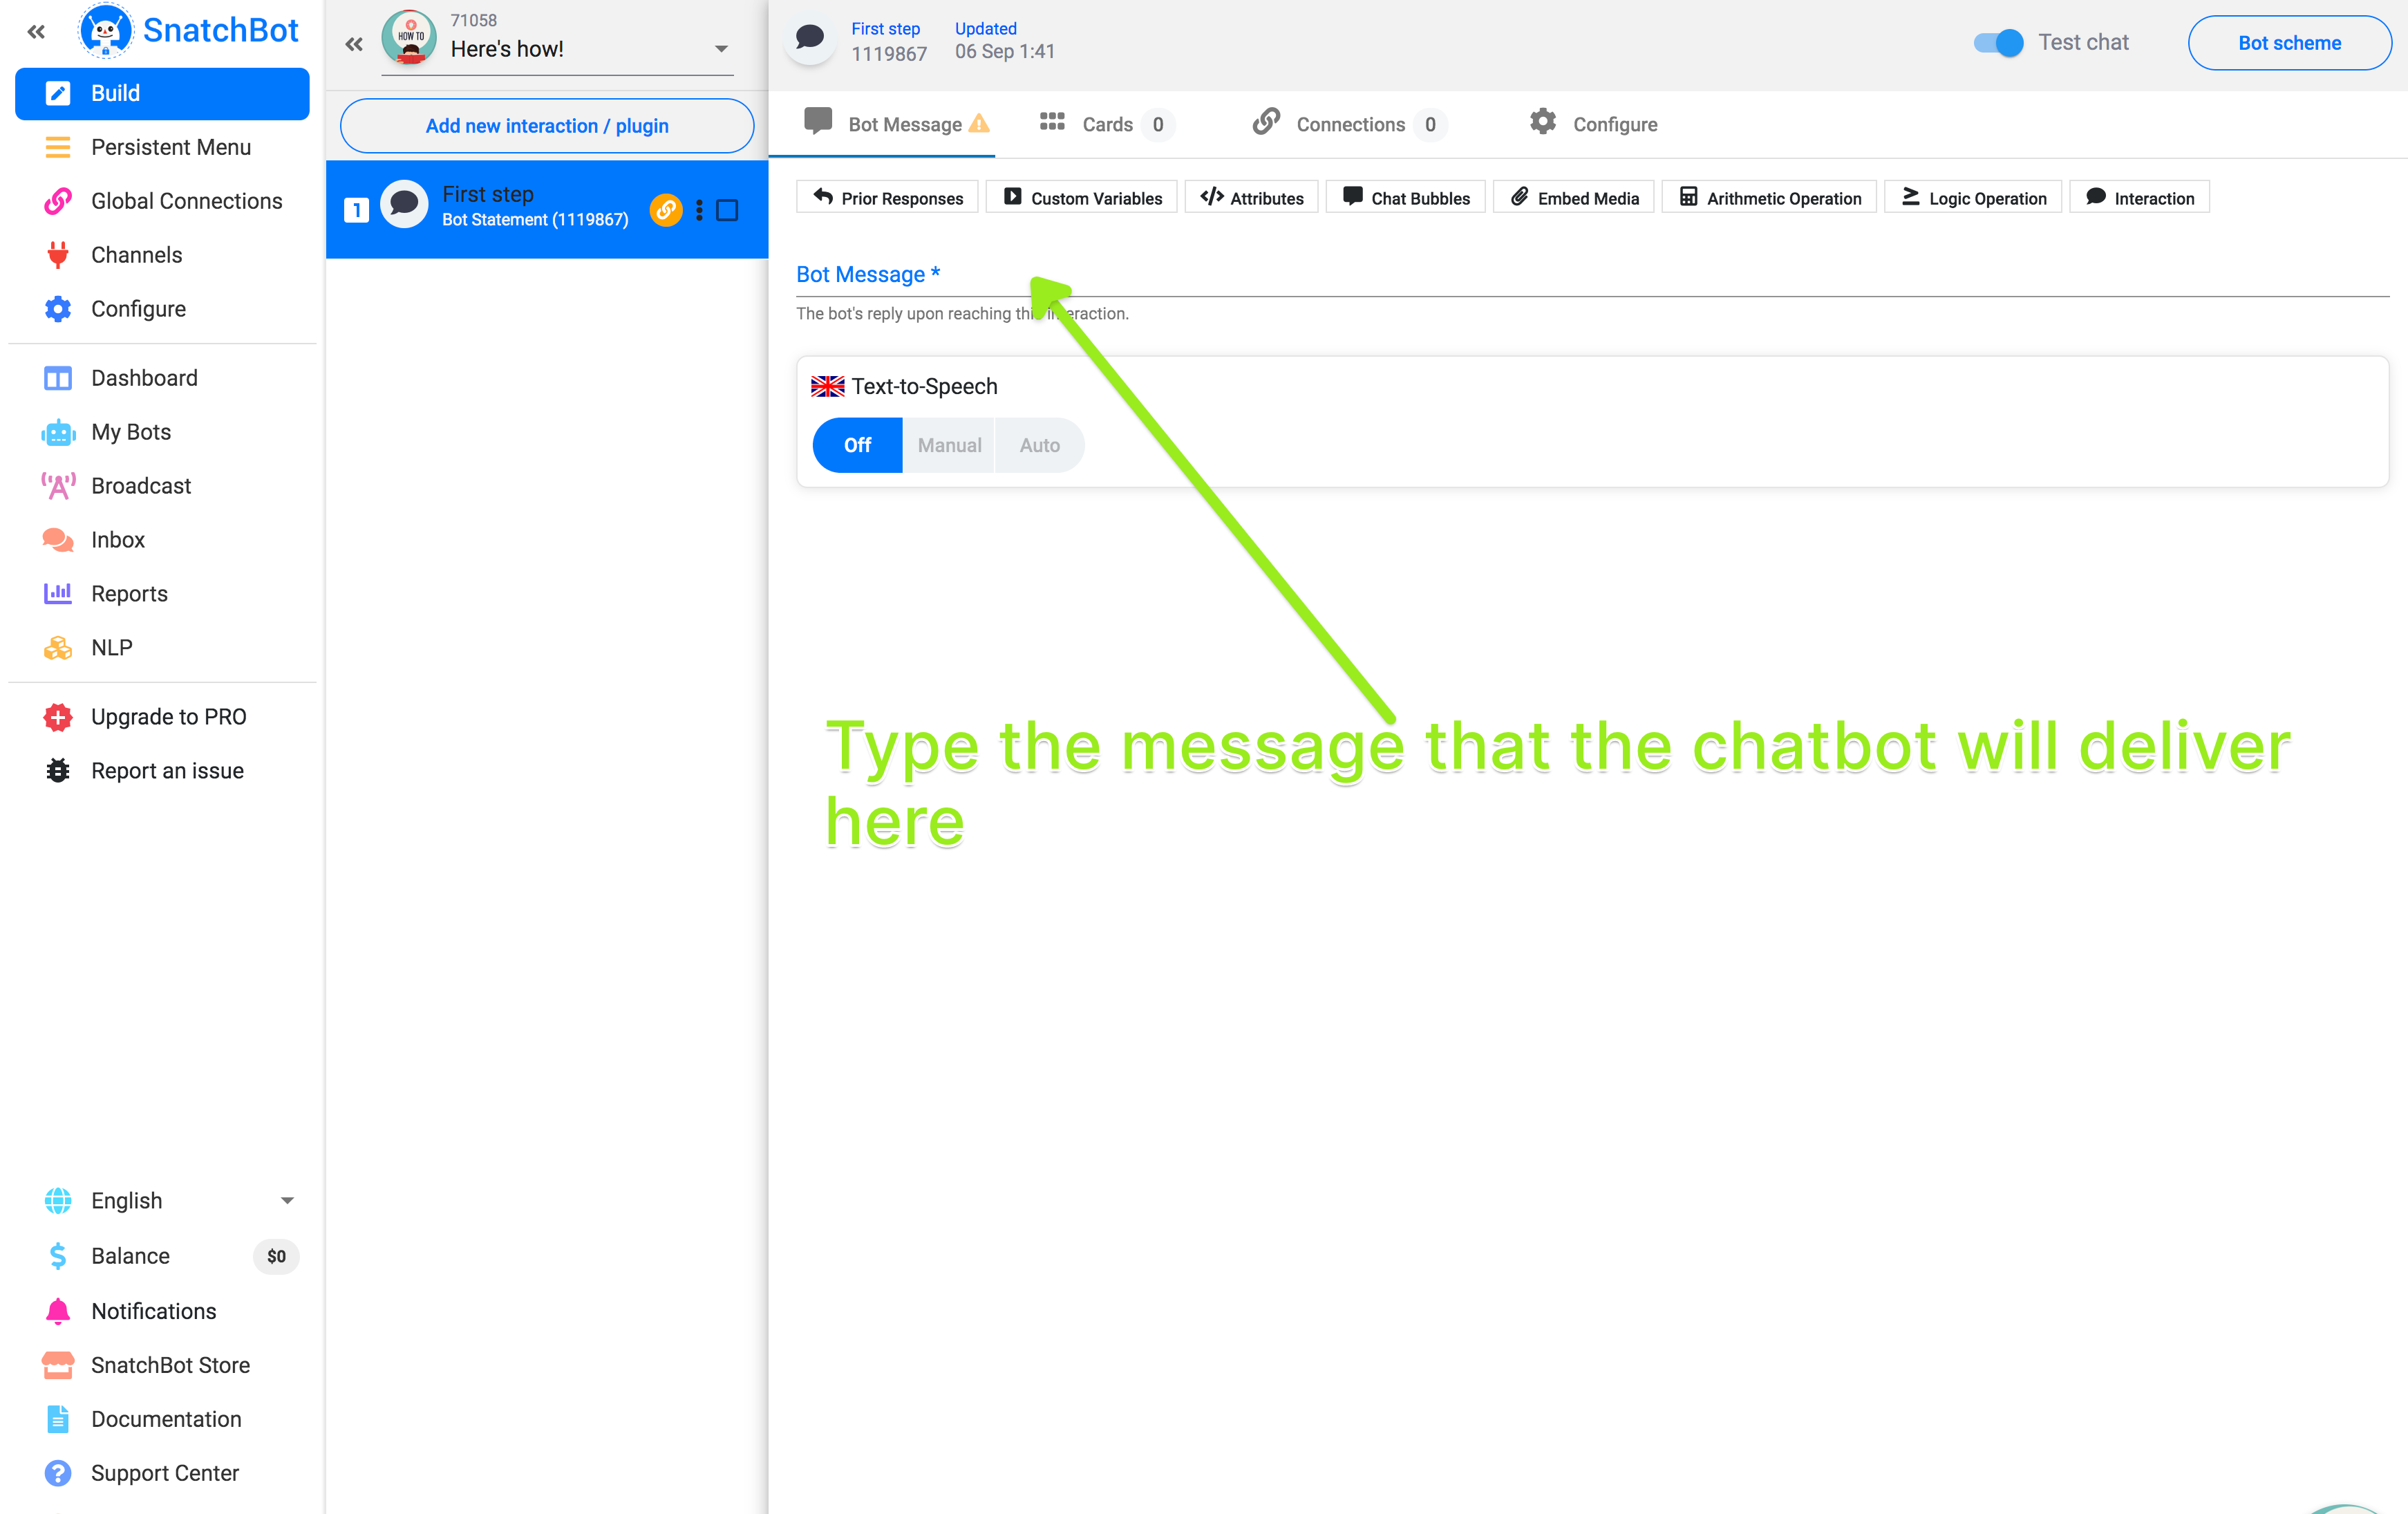Click the orange link icon on First step

click(x=665, y=209)
